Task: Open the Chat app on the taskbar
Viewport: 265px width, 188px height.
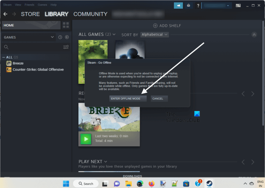Action: point(117,183)
